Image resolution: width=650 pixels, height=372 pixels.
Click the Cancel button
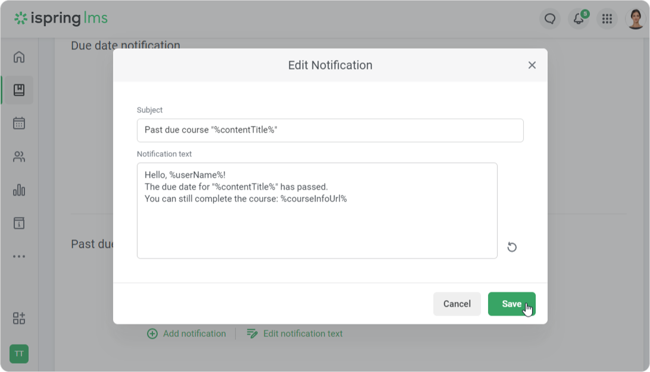tap(457, 304)
